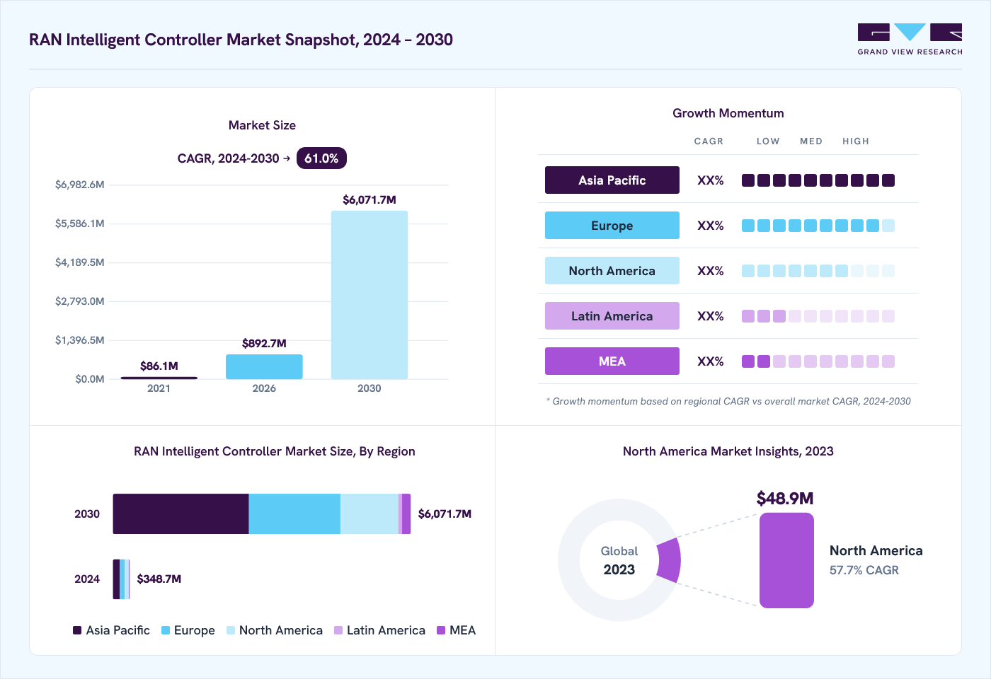
Task: Click the 2021 market size bar
Action: pos(159,378)
